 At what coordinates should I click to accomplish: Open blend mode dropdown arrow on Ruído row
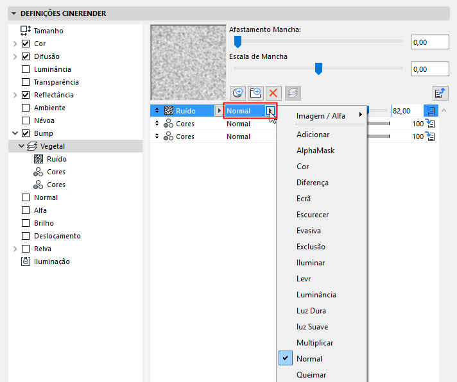point(270,110)
